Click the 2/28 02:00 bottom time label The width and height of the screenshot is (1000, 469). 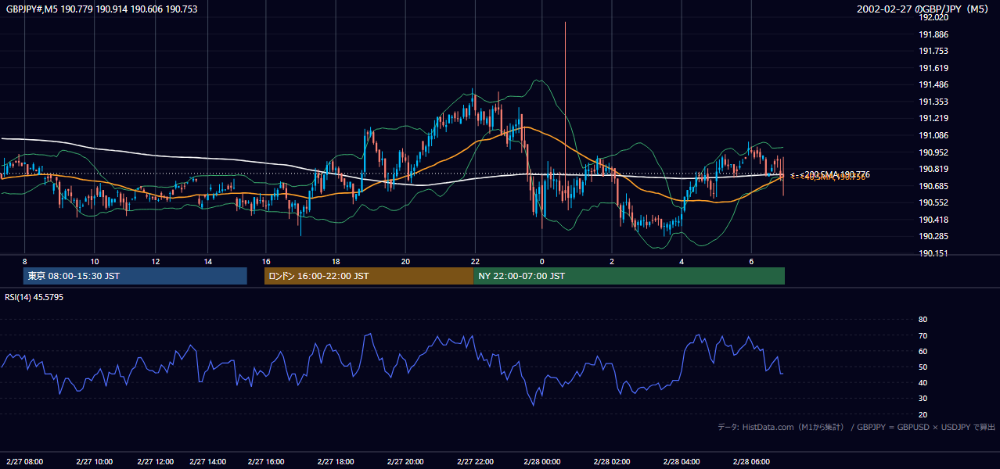tap(612, 461)
